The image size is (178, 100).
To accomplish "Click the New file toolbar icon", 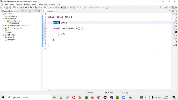I will coord(2,7).
